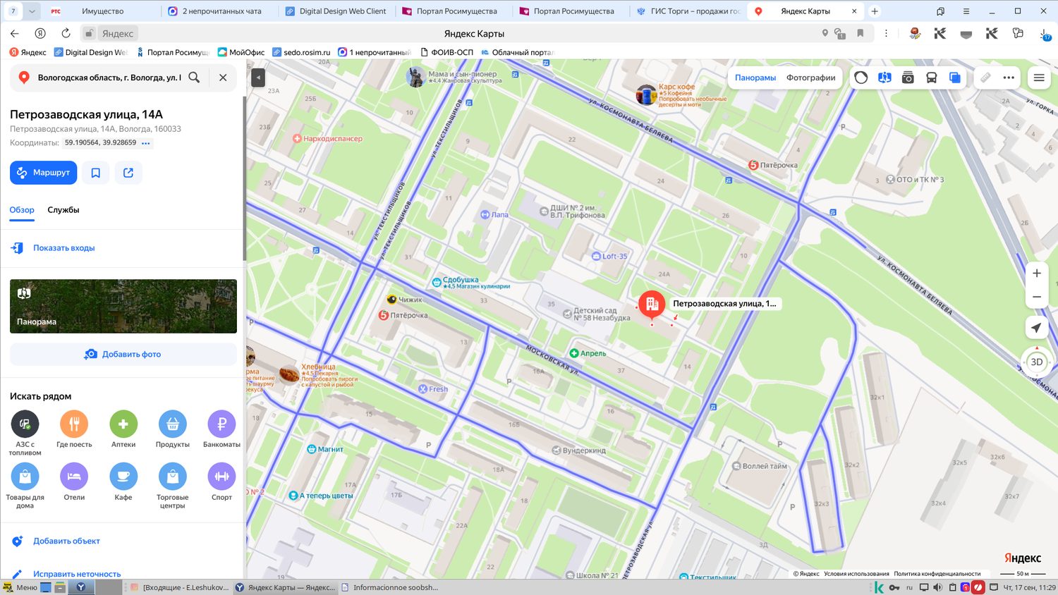Click the share icon in the address card
The image size is (1058, 595).
128,173
